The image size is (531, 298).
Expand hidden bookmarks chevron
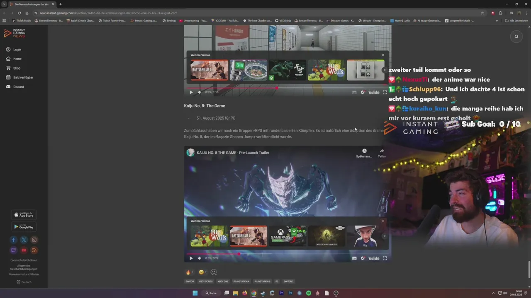click(x=497, y=21)
